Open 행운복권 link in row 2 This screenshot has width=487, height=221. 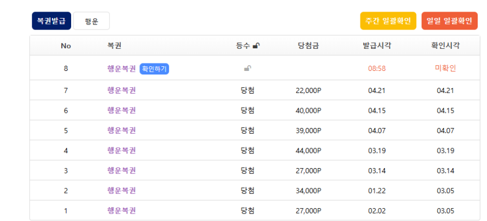pyautogui.click(x=121, y=190)
